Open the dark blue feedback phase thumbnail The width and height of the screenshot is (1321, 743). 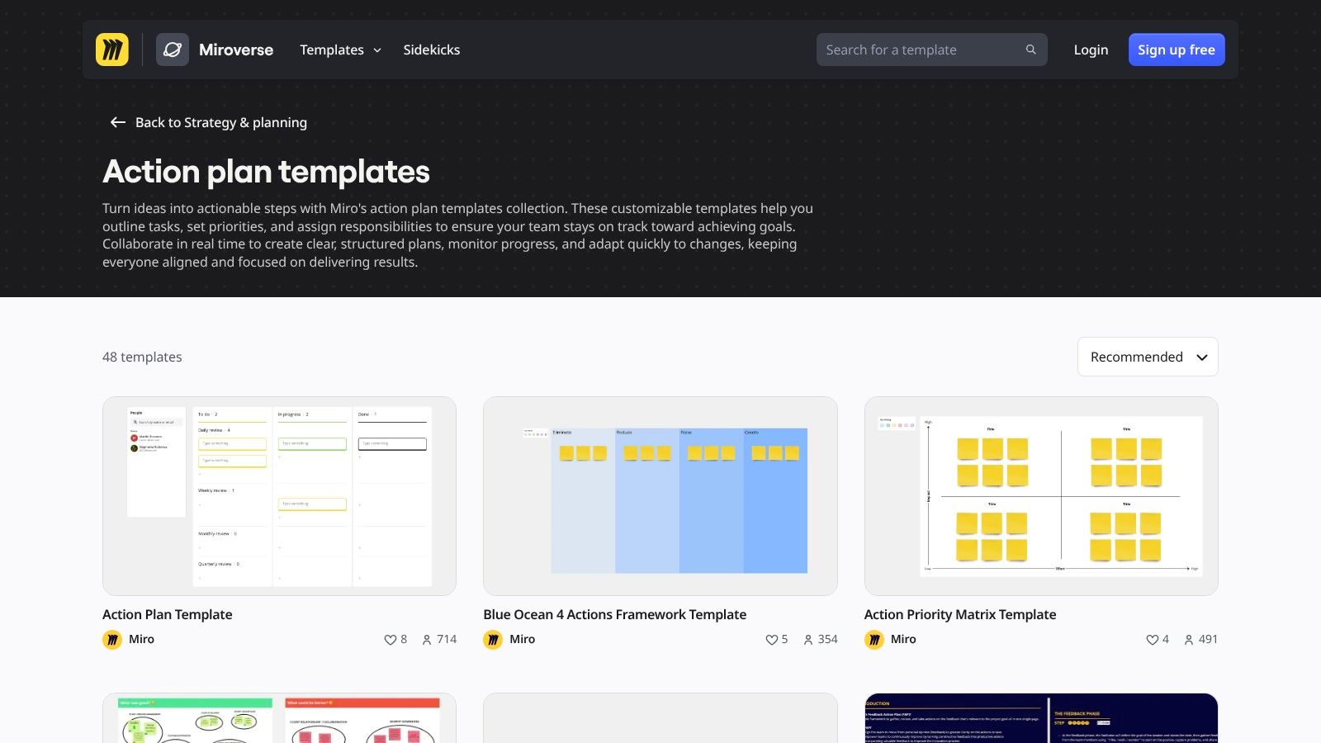tap(1041, 718)
